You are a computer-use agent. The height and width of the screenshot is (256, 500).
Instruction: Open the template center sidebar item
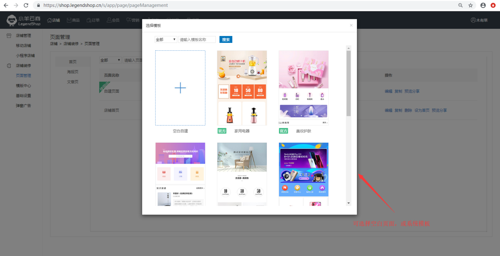click(x=23, y=85)
